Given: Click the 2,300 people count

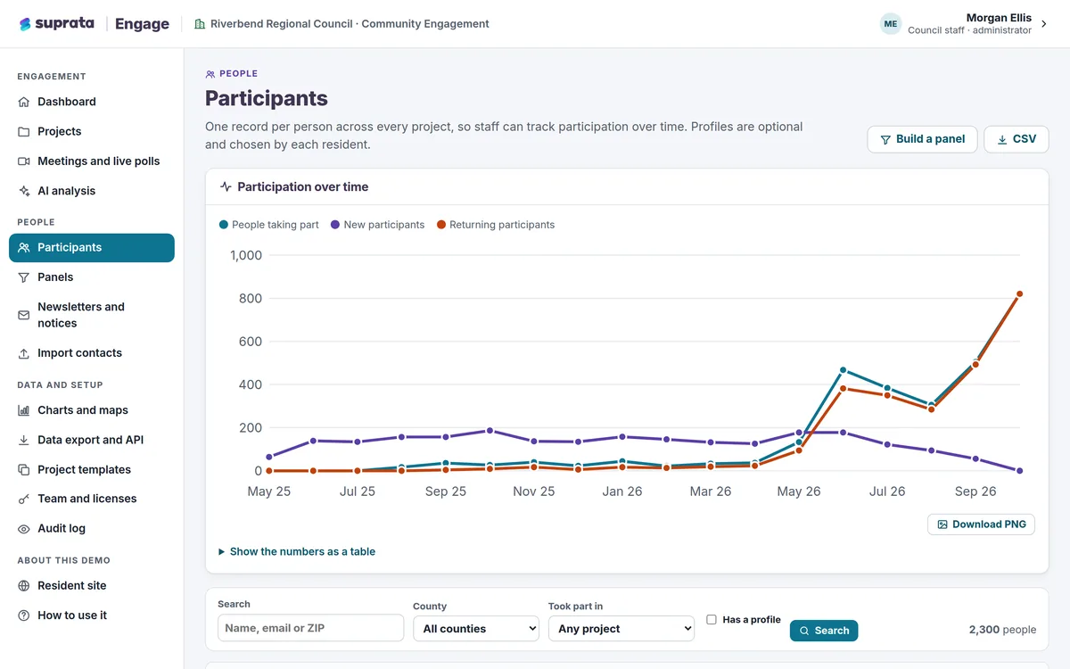Looking at the screenshot, I should click(1002, 630).
